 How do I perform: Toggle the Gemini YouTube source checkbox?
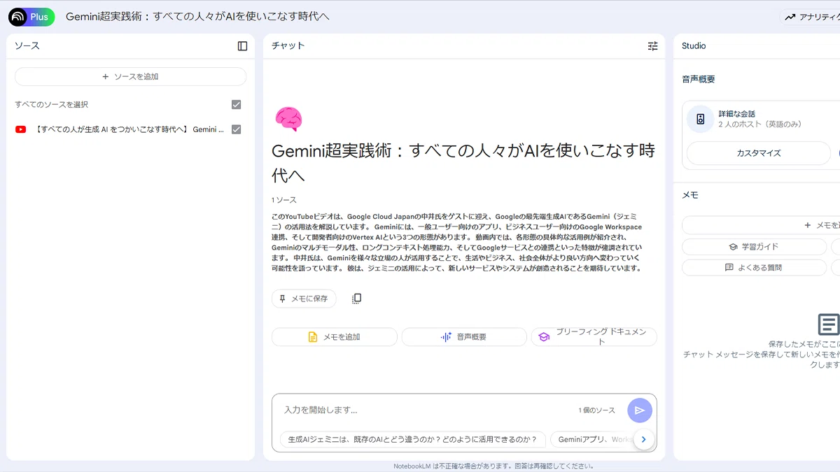click(236, 129)
